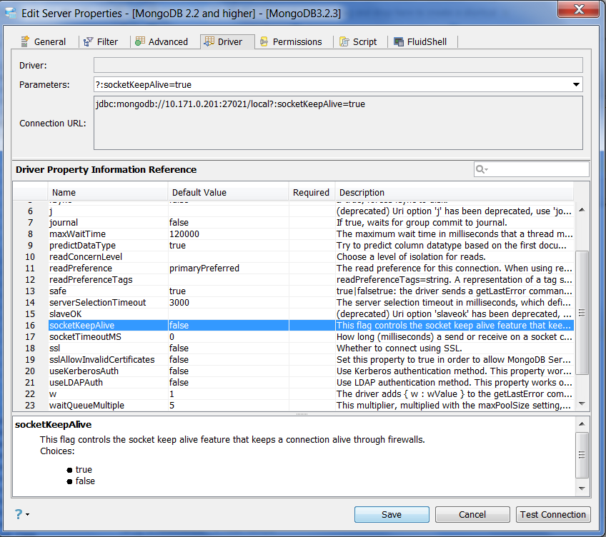The height and width of the screenshot is (537, 606).
Task: Click the Driver tab icon
Action: tap(209, 41)
